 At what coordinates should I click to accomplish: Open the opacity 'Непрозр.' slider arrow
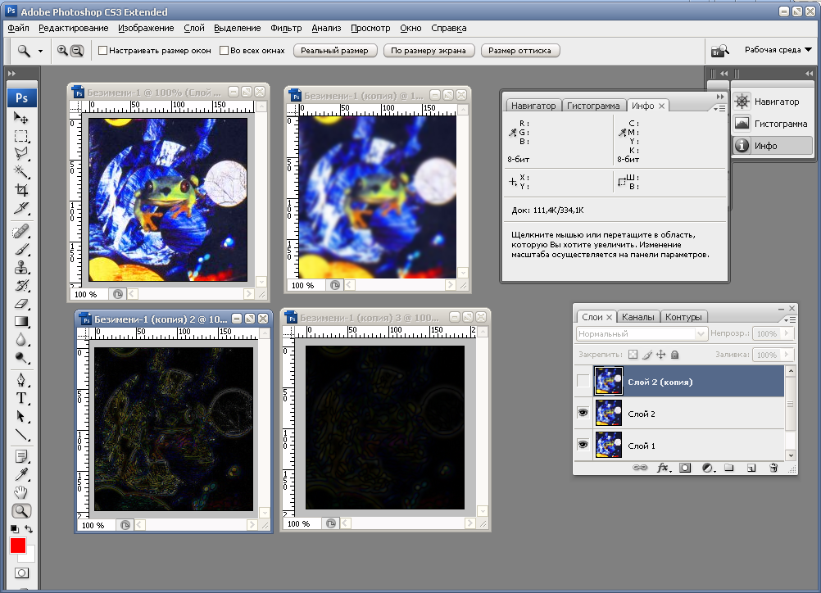pyautogui.click(x=787, y=333)
